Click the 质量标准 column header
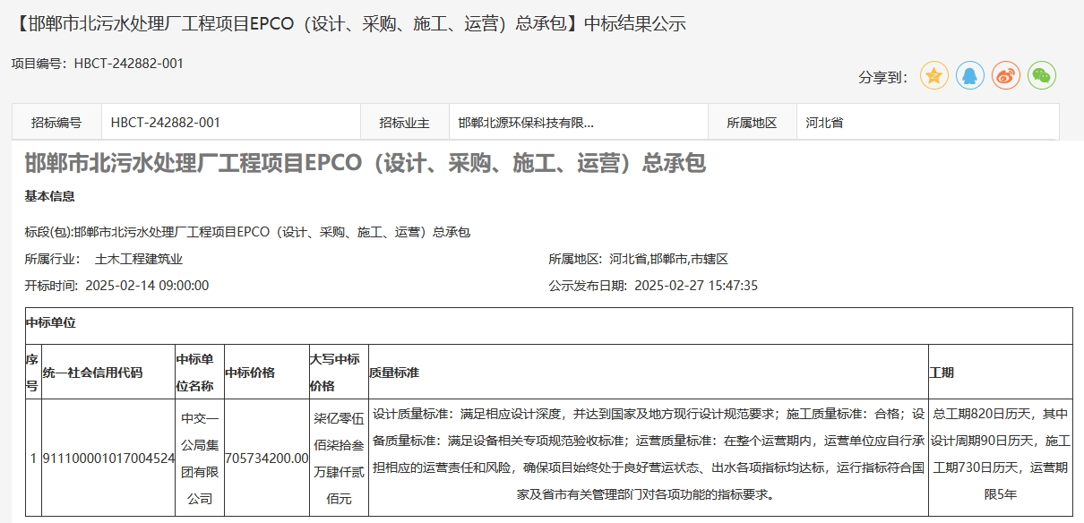1084x523 pixels. pyautogui.click(x=394, y=373)
